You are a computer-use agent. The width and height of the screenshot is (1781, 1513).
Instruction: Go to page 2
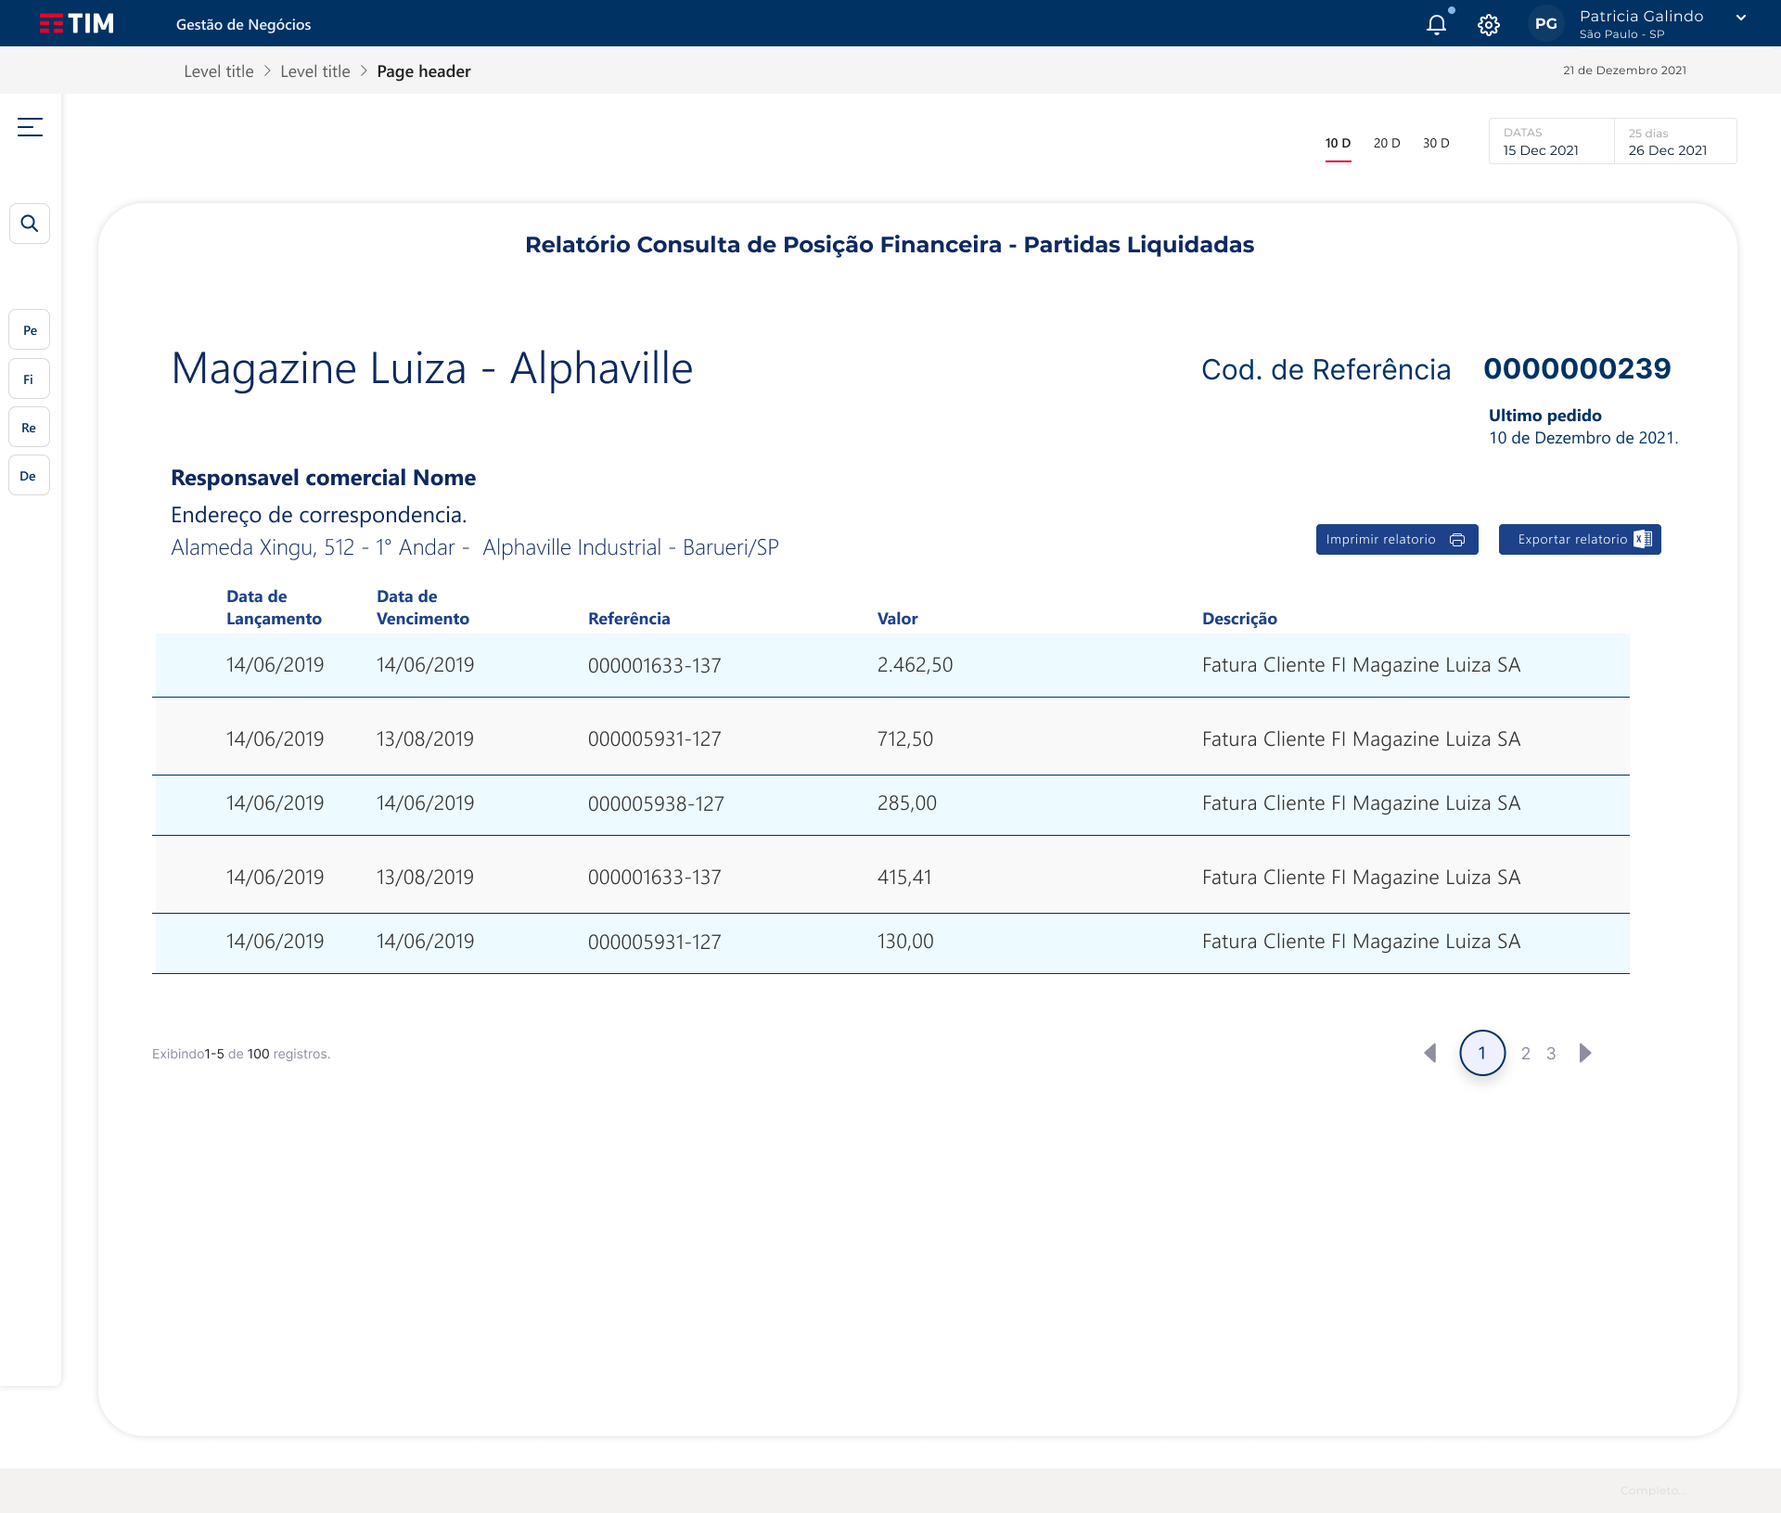1526,1053
